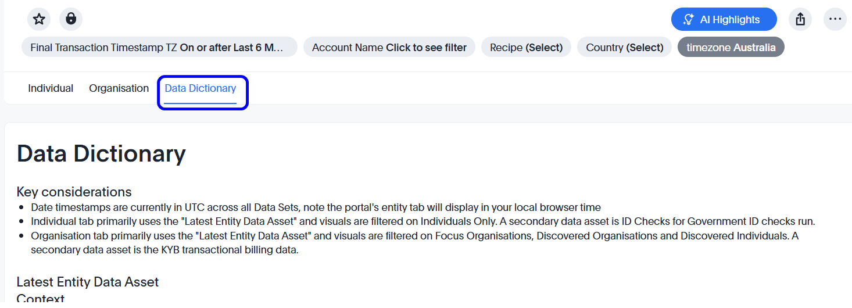Expand the Country (Select) filter
This screenshot has height=308, width=852.
(x=624, y=48)
